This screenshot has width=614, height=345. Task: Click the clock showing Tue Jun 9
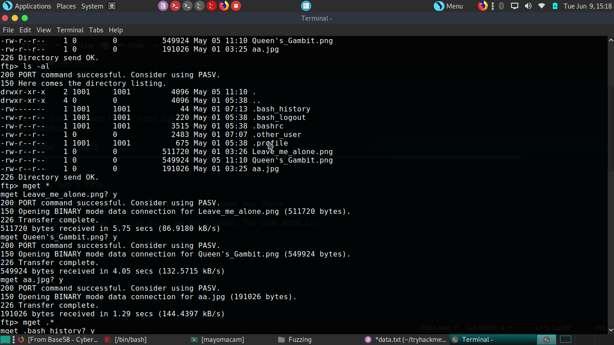[x=587, y=6]
